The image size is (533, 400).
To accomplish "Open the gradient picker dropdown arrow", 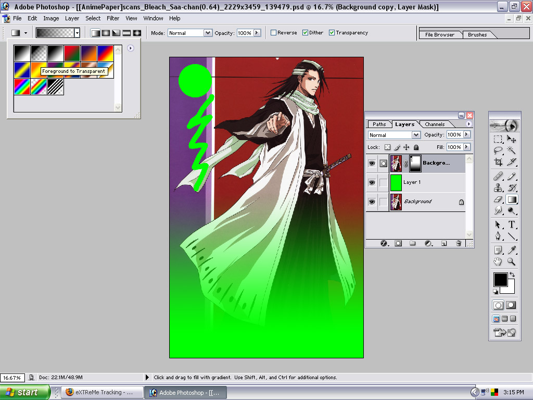I will (77, 33).
